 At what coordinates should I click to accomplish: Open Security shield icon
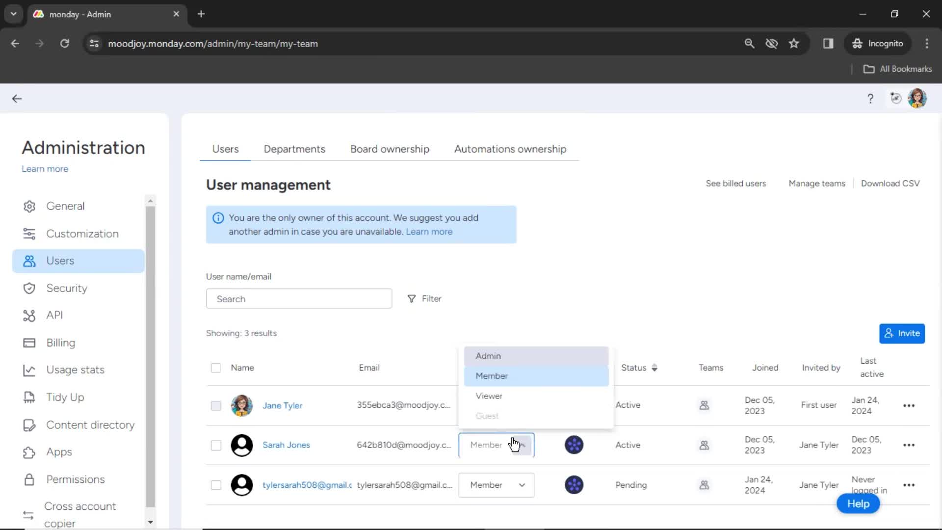tap(29, 289)
